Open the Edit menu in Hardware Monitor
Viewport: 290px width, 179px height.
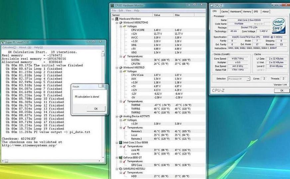click(x=121, y=11)
